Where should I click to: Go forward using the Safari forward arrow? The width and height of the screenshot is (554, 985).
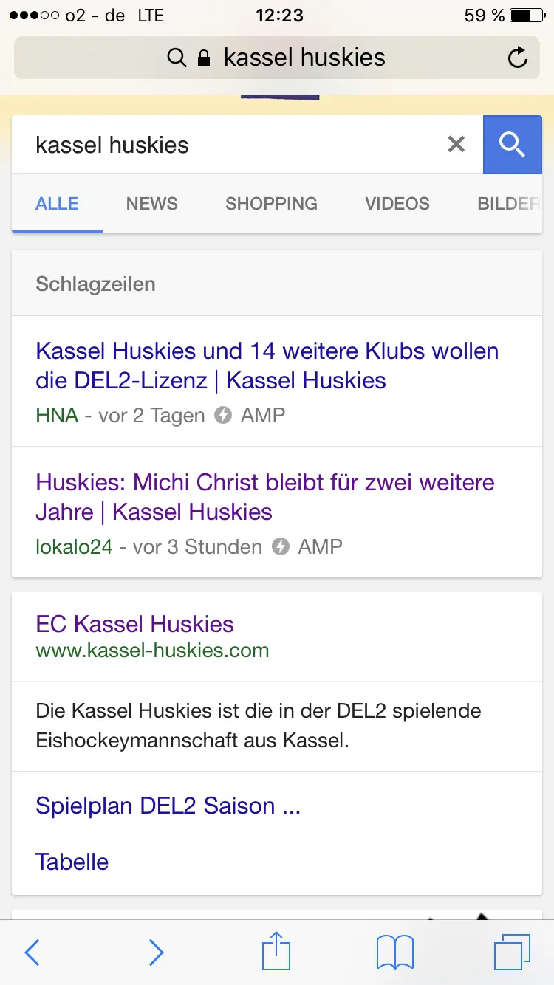[x=156, y=953]
